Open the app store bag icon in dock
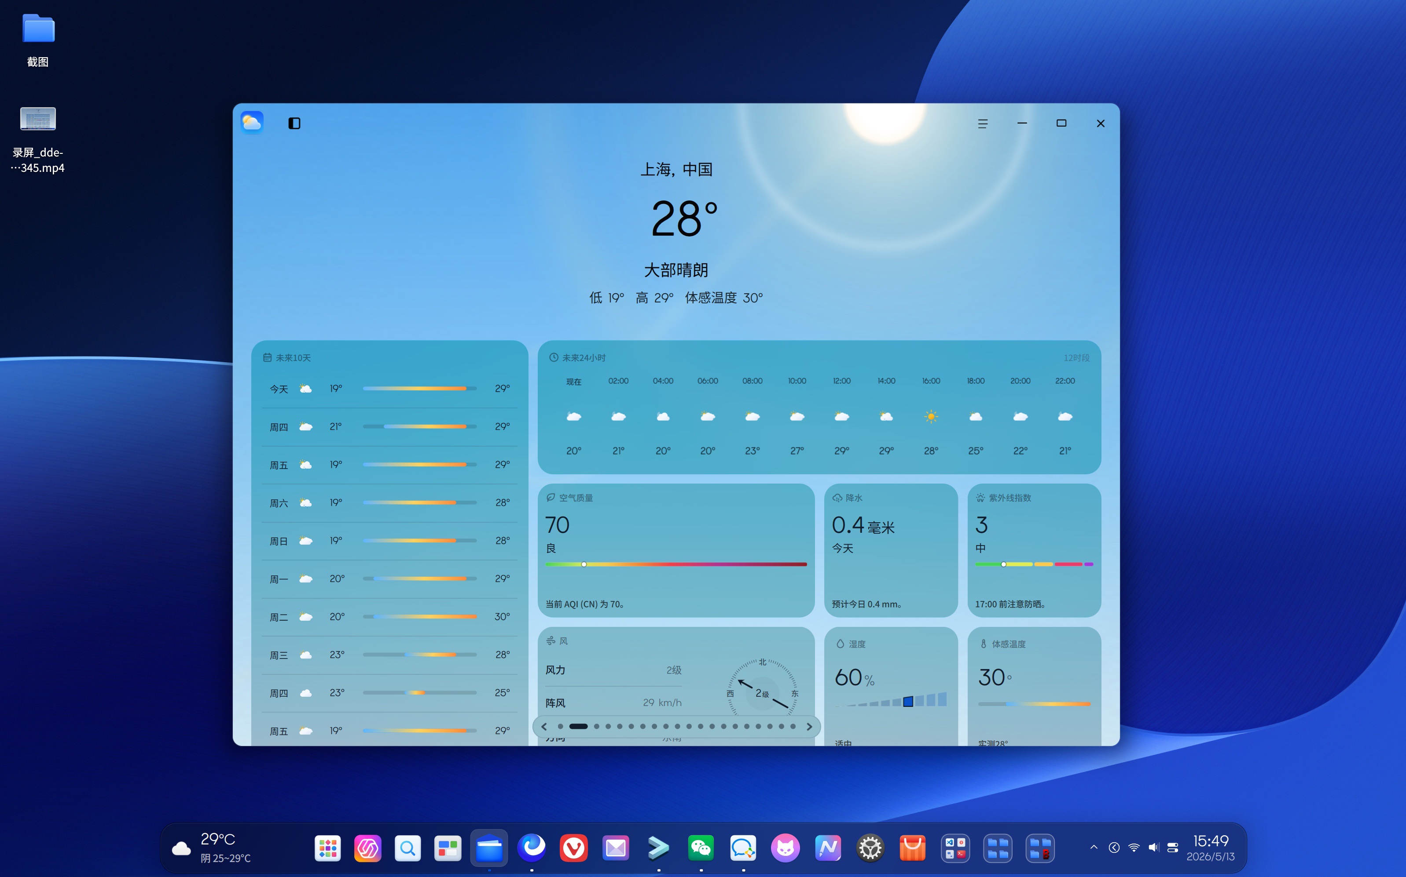1406x877 pixels. coord(913,848)
